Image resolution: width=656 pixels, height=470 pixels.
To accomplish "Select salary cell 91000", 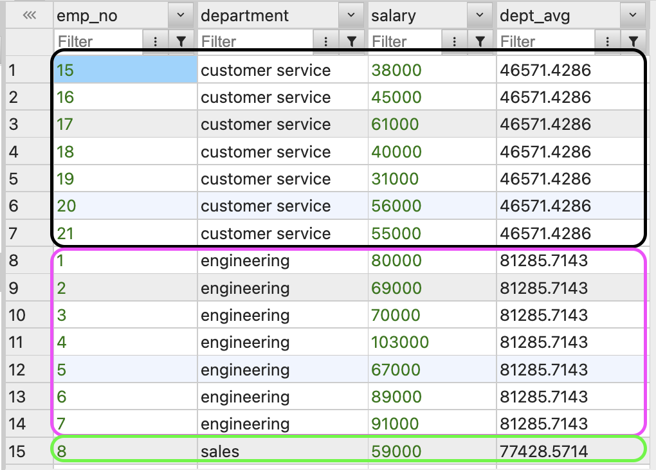I will [432, 424].
